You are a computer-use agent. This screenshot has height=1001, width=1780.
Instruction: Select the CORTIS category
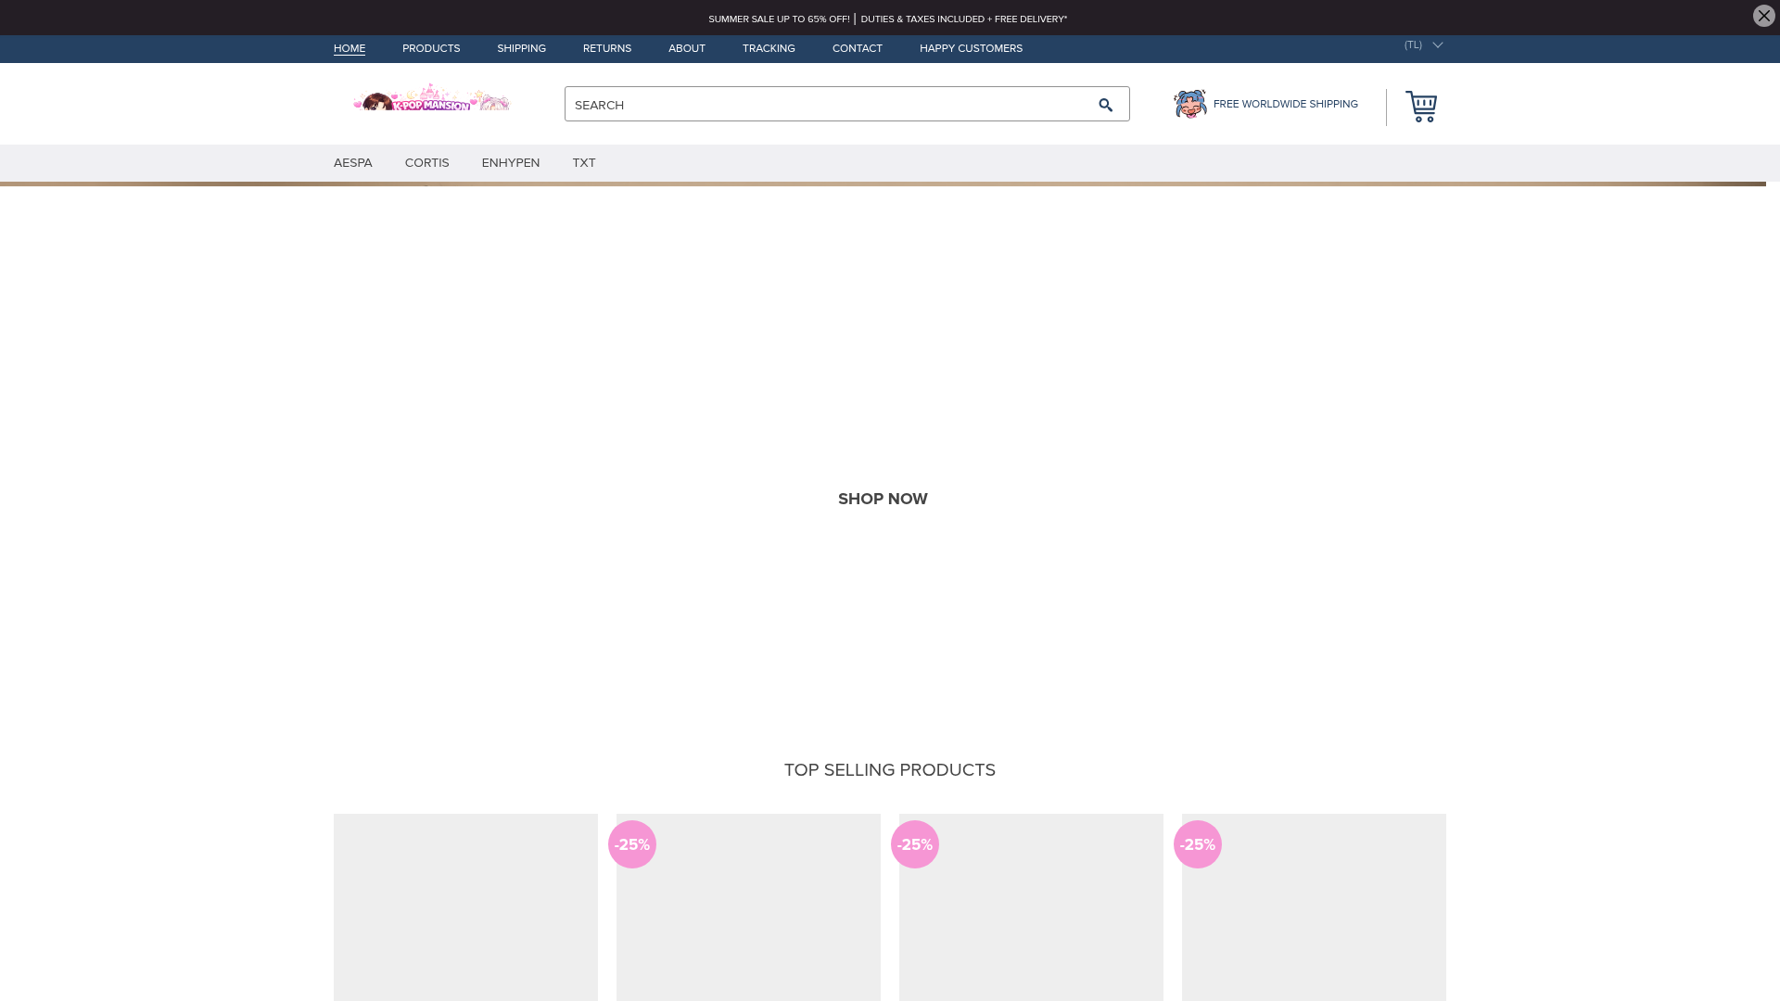pos(427,163)
